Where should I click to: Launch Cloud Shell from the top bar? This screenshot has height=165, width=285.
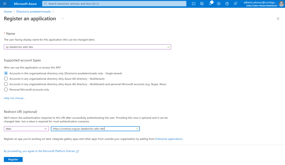click(x=194, y=4)
